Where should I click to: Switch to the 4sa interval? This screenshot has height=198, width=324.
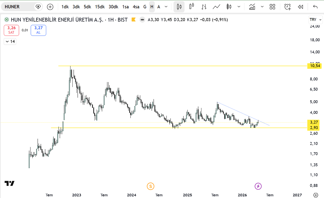(x=136, y=7)
